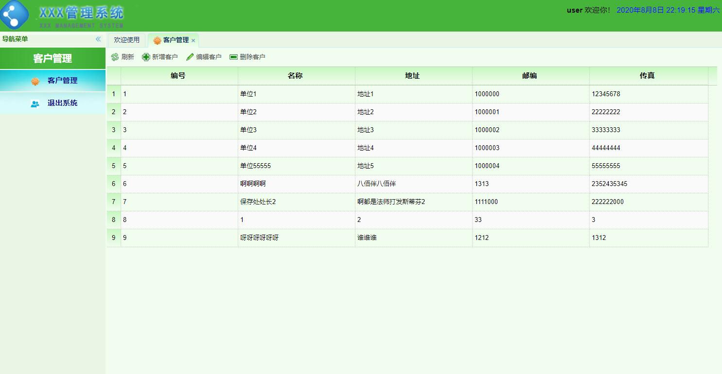The width and height of the screenshot is (722, 374).
Task: Click the XXX管理系统 logo icon
Action: point(15,15)
